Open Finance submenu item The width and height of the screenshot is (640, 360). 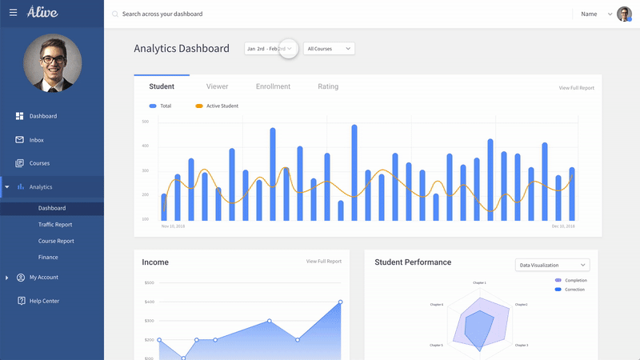(x=48, y=257)
